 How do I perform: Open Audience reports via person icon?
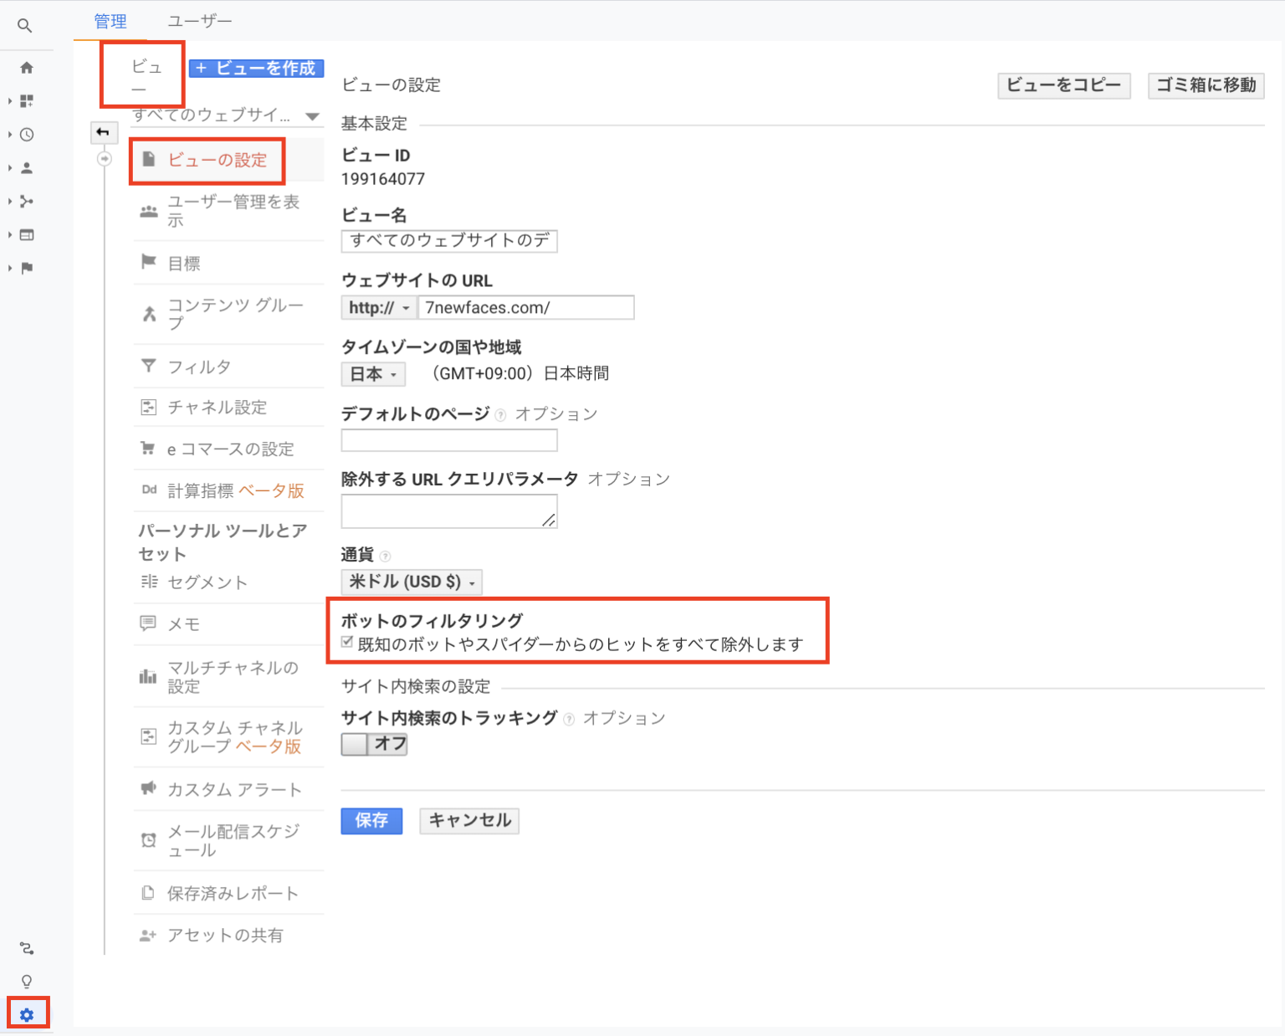pyautogui.click(x=26, y=167)
